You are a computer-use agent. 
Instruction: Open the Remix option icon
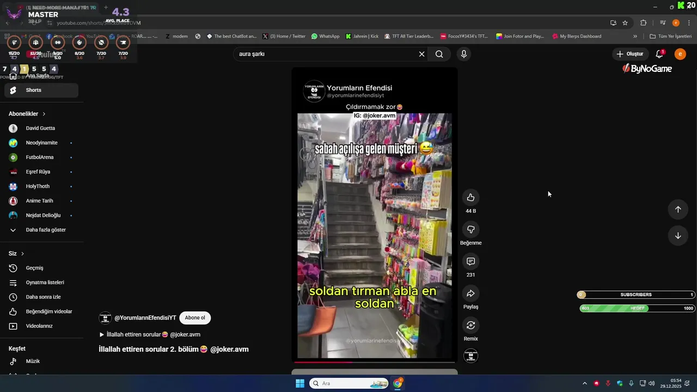(470, 326)
